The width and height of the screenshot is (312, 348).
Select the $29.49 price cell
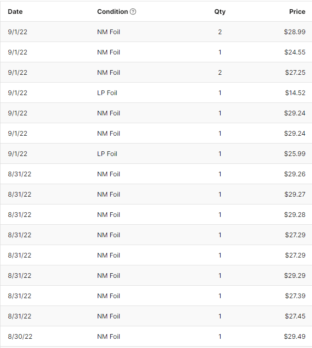tap(294, 336)
